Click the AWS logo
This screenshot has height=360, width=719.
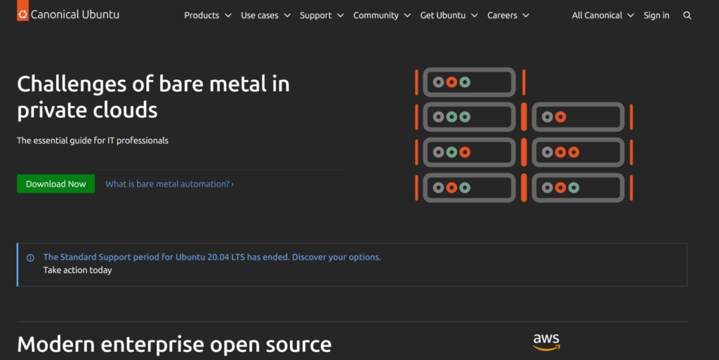pos(546,342)
